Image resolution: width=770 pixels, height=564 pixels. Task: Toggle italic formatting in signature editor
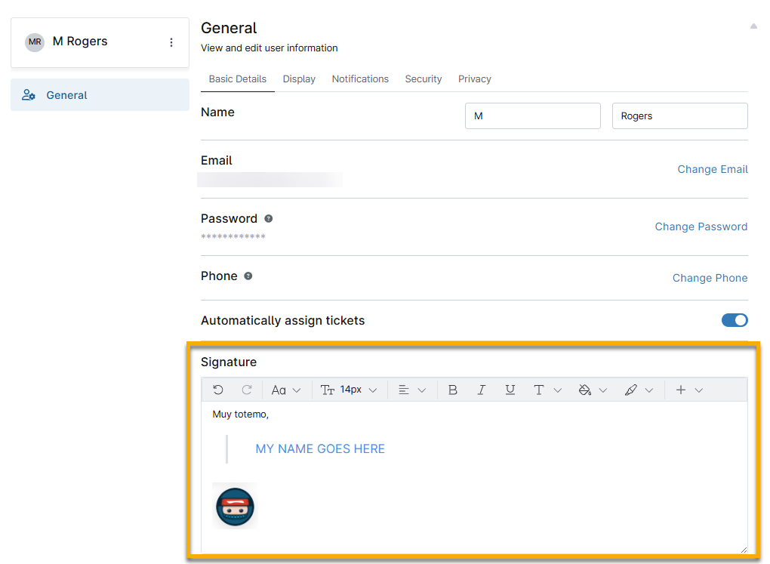481,390
